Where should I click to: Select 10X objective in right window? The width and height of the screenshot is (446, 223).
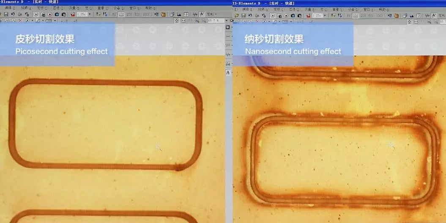[x=356, y=16]
